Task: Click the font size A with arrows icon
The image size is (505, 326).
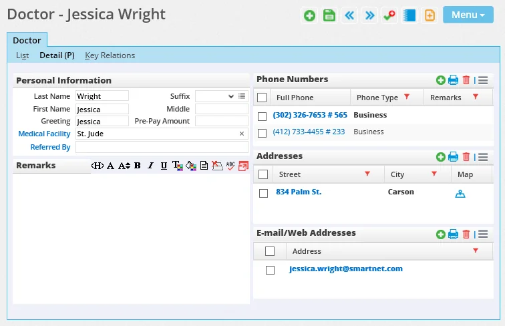Action: pos(124,166)
